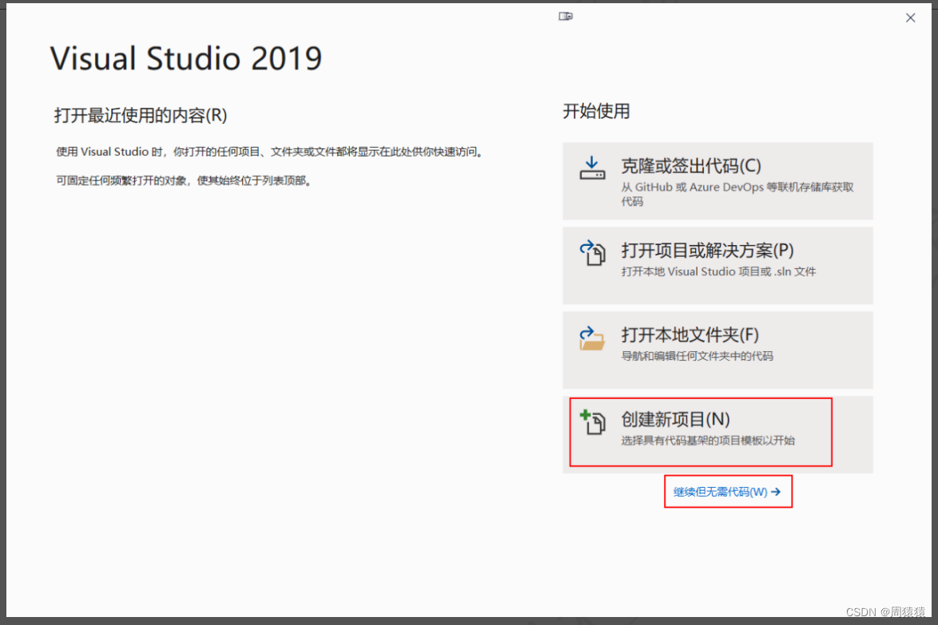This screenshot has width=938, height=625.
Task: Click 继续但无需代码(W) link
Action: [727, 492]
